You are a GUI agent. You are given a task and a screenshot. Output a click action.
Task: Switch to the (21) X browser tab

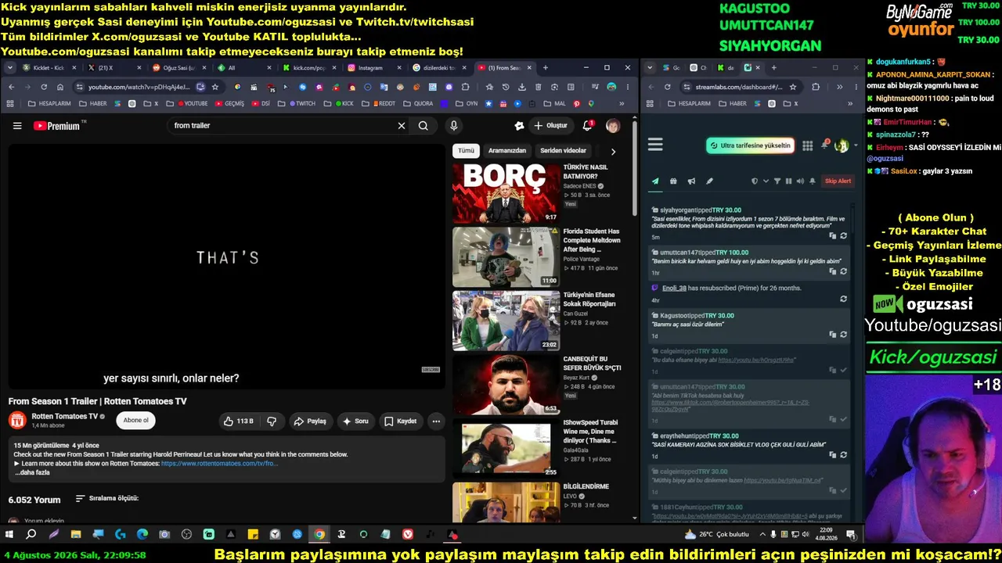pos(114,68)
